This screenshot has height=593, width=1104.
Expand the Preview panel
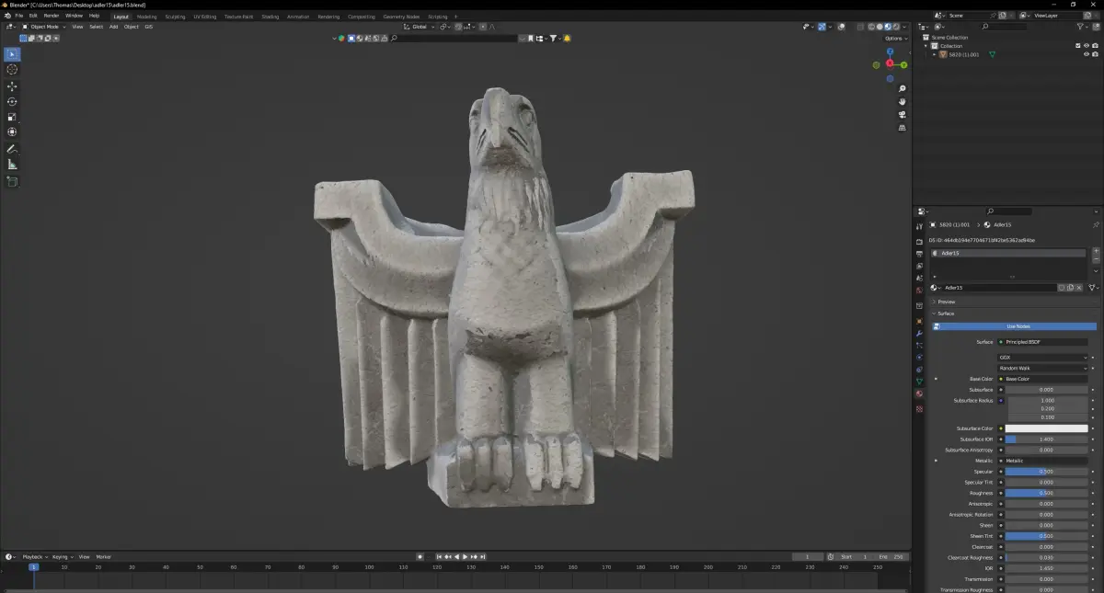946,302
